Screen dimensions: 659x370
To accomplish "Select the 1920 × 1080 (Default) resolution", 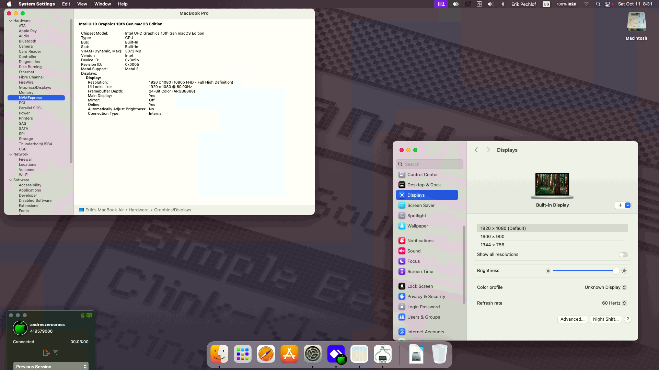I will click(552, 229).
